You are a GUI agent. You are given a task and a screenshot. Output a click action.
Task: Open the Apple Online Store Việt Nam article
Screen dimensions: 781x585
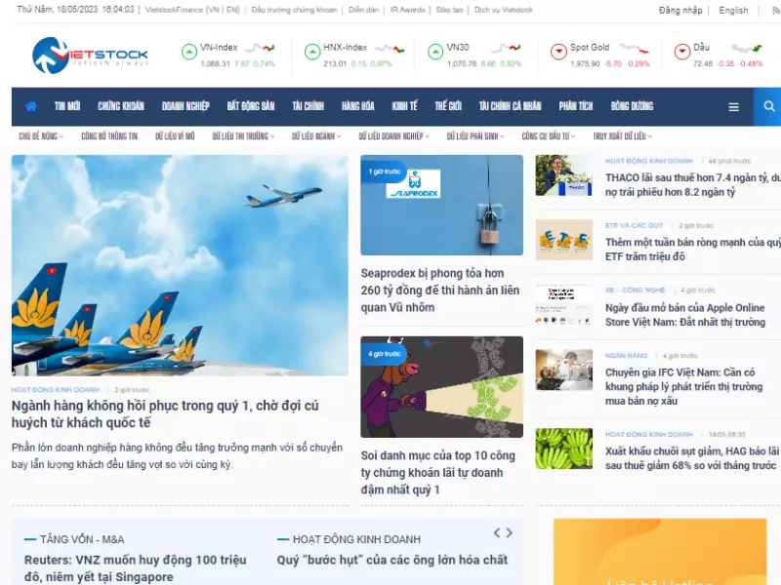[x=685, y=314]
